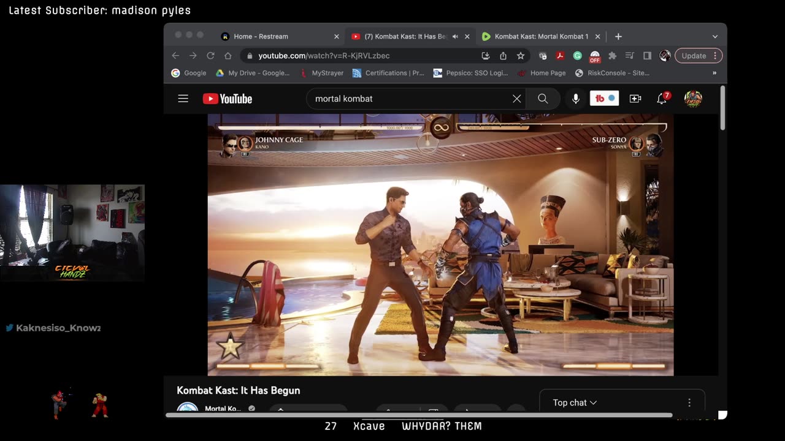Open media controls playlist icon

click(629, 56)
